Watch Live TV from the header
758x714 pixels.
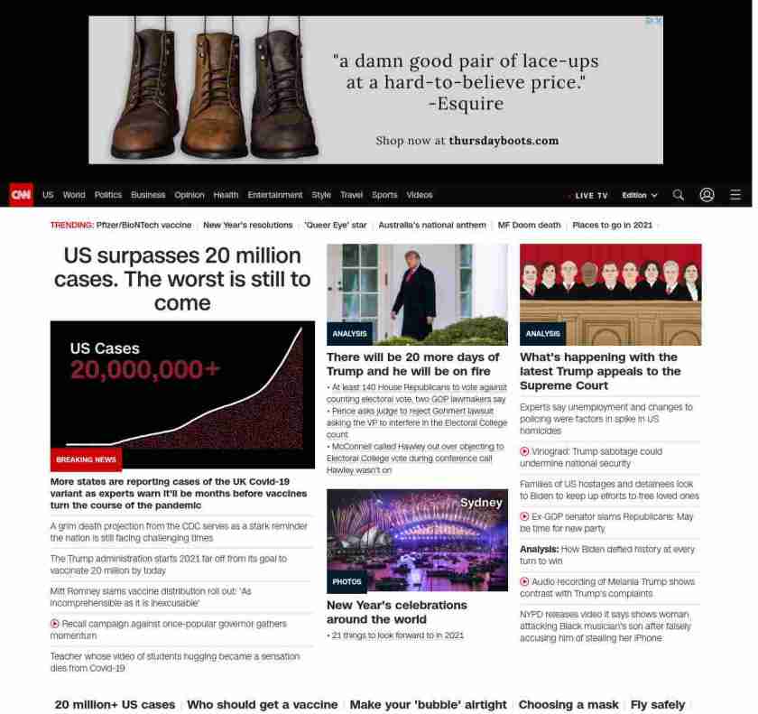590,195
